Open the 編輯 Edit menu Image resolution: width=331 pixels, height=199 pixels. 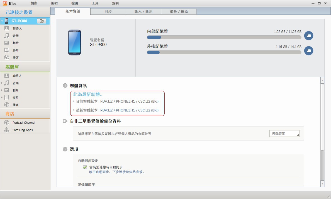(54, 3)
